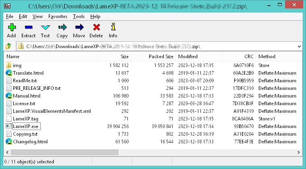Select the Translate.html file name

28,73
